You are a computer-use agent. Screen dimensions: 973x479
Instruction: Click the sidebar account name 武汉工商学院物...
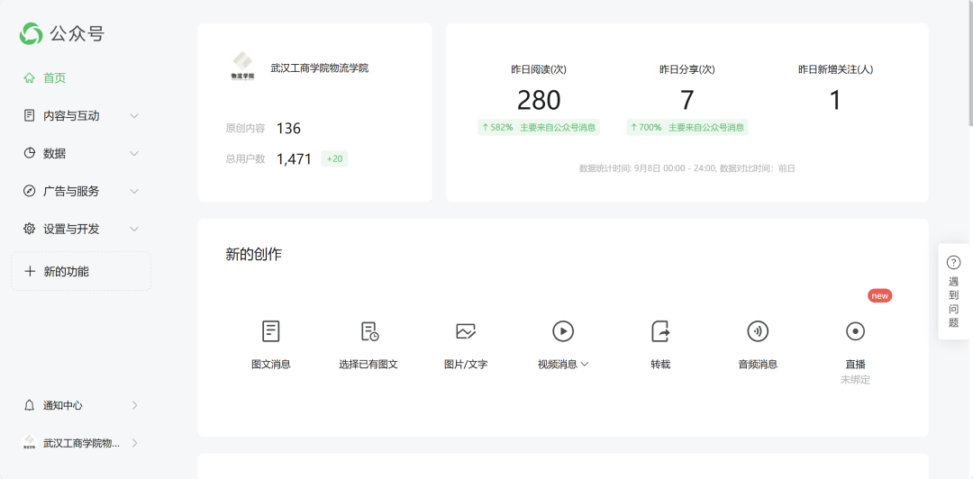tap(81, 443)
